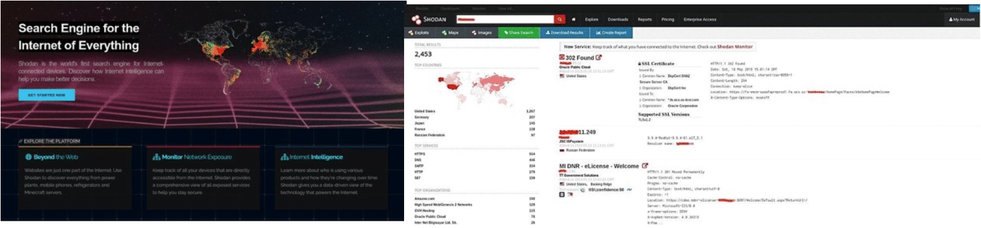Click the Create Report button
981x228 pixels.
[611, 32]
